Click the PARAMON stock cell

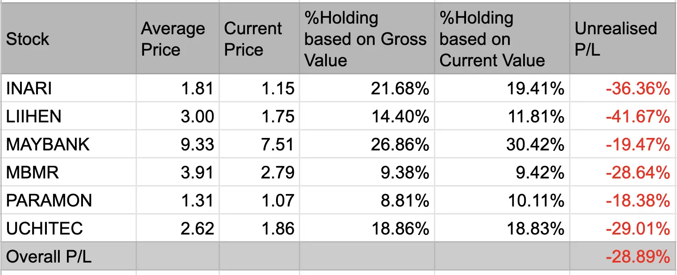(x=68, y=200)
